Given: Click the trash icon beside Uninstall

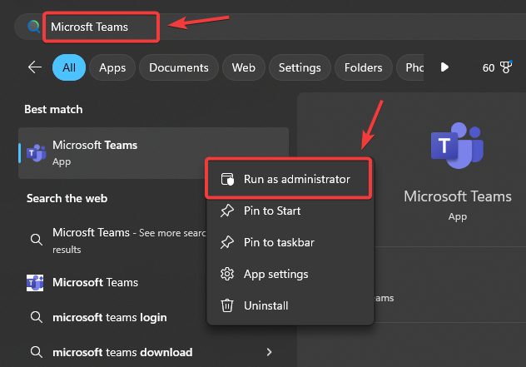Looking at the screenshot, I should (227, 305).
